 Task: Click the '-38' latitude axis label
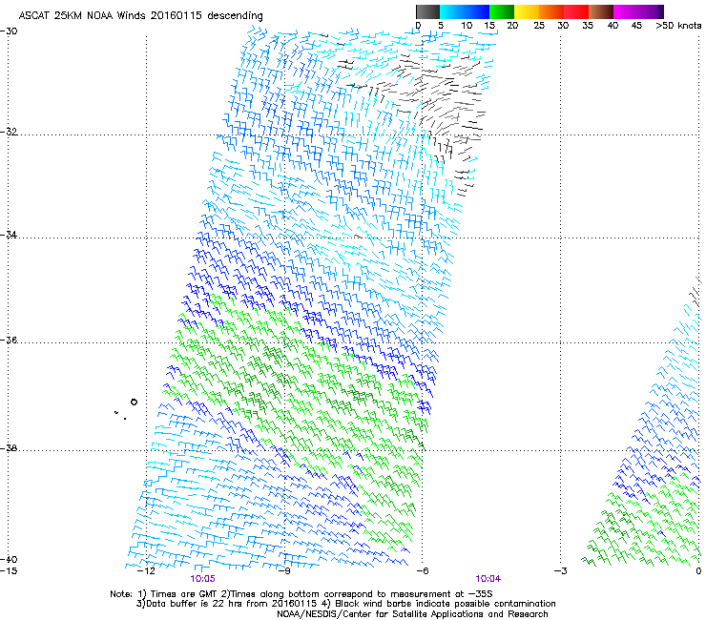9,447
